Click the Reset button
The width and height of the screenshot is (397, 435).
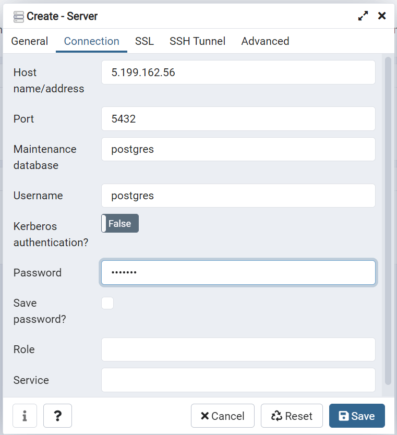(292, 416)
